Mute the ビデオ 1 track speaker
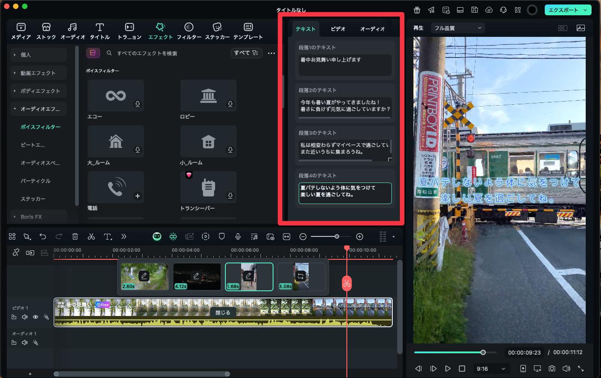Viewport: 601px width, 378px height. [25, 317]
